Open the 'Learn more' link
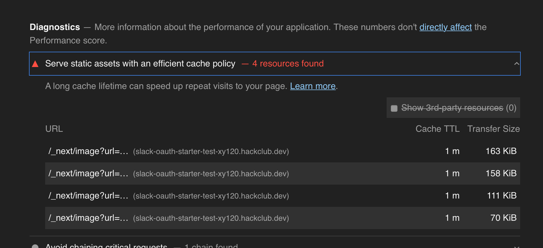543x248 pixels. 313,86
